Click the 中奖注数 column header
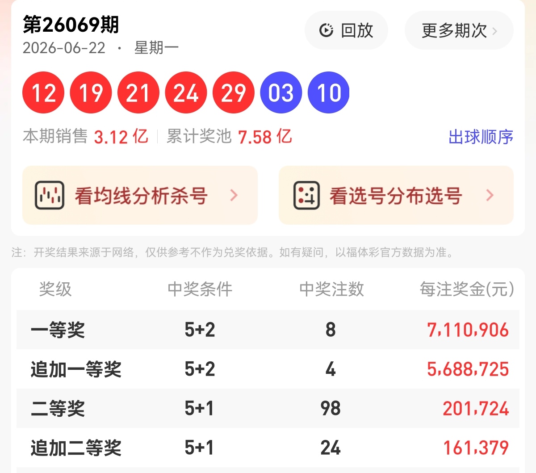Viewport: 536px width, 473px height. [x=331, y=289]
